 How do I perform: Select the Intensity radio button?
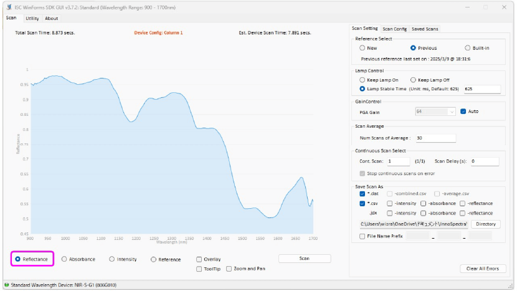[x=112, y=259]
